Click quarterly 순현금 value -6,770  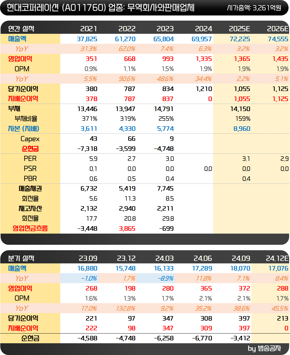tap(202, 338)
